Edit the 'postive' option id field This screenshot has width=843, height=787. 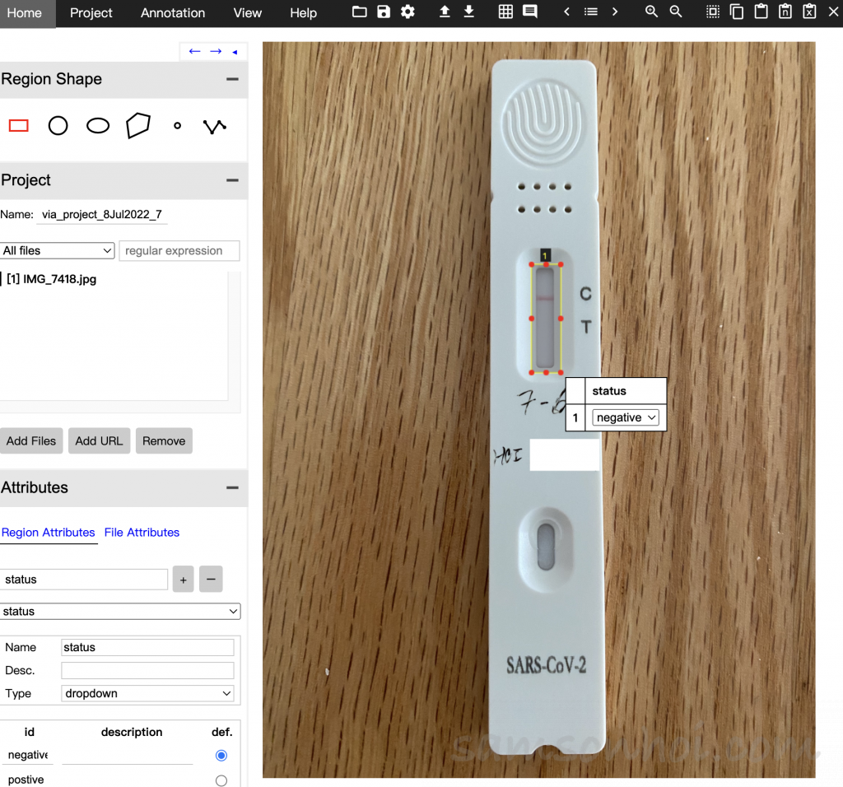pos(28,780)
